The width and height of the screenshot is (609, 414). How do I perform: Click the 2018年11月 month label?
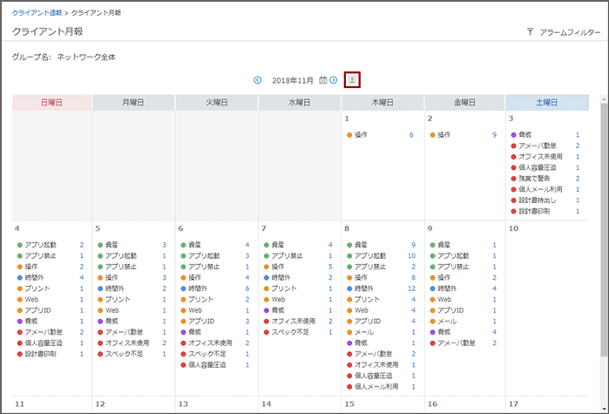(292, 80)
